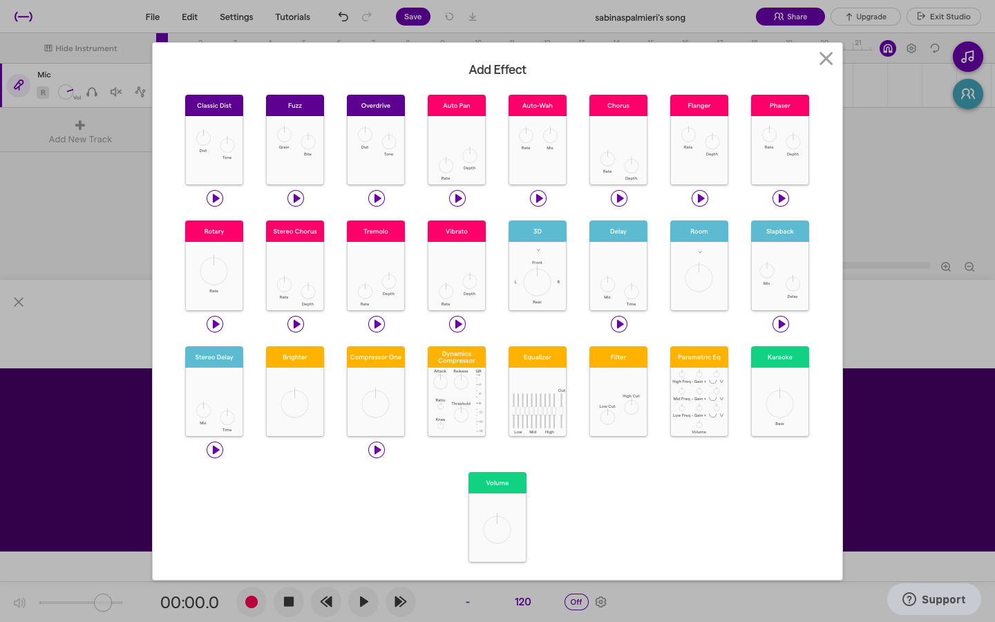The width and height of the screenshot is (995, 622).
Task: Open the Tutorials menu
Action: click(x=292, y=17)
